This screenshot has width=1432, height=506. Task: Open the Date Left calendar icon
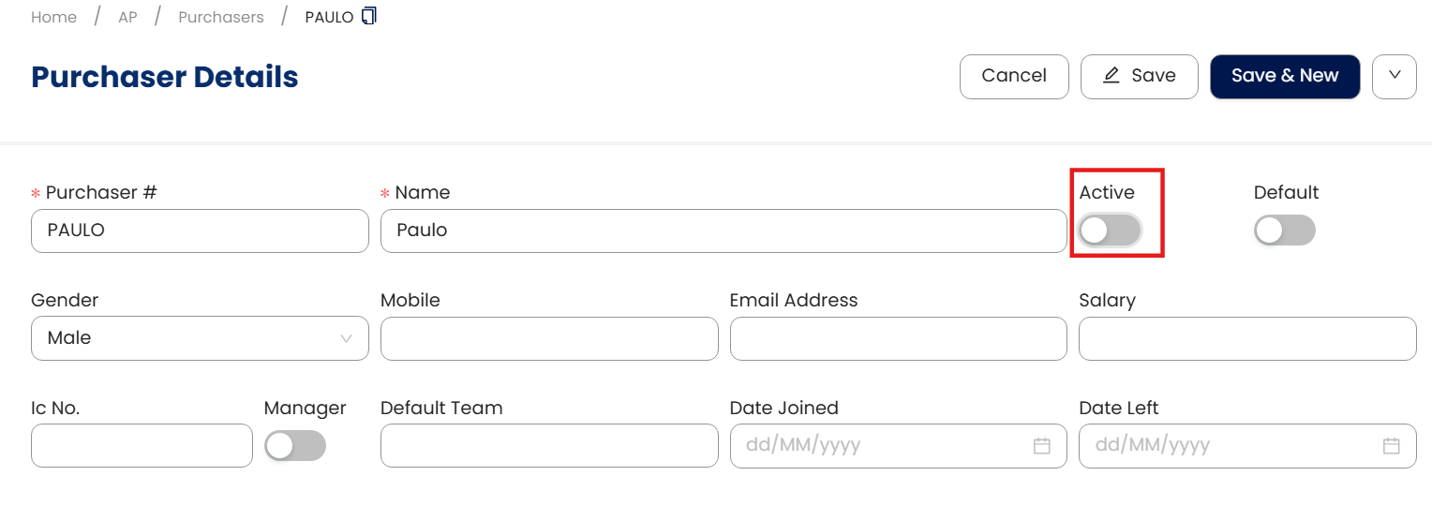point(1391,446)
